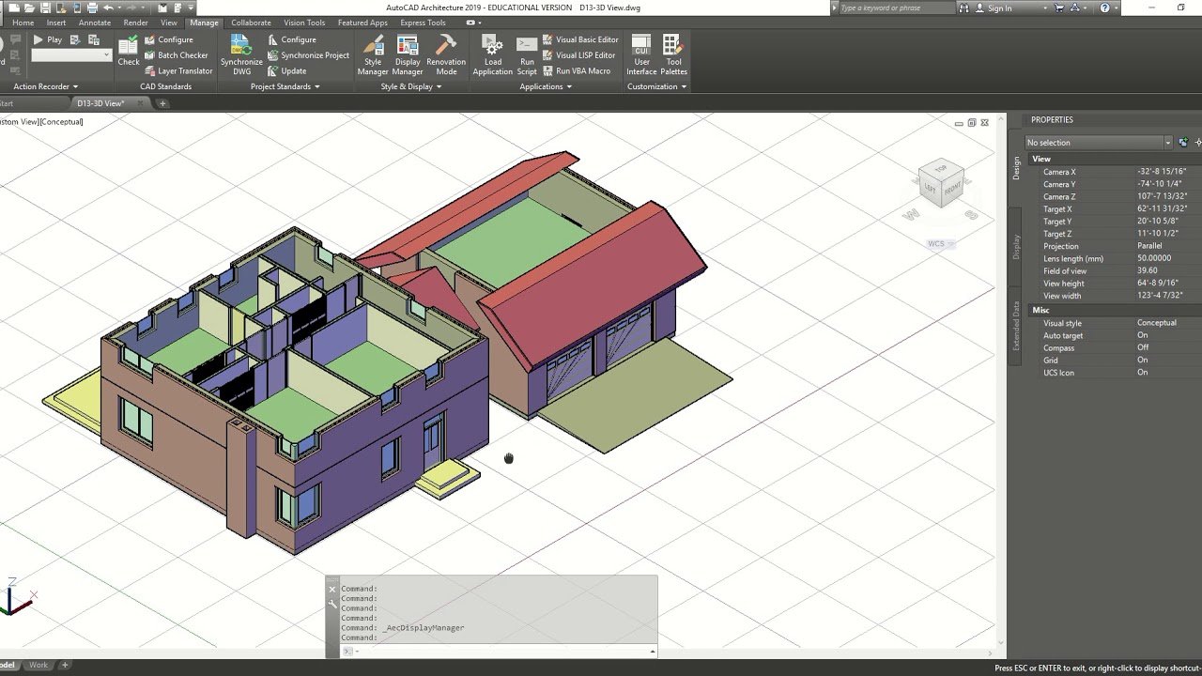Click the TOP face of the ViewCube
This screenshot has height=676, width=1202.
coord(943,168)
